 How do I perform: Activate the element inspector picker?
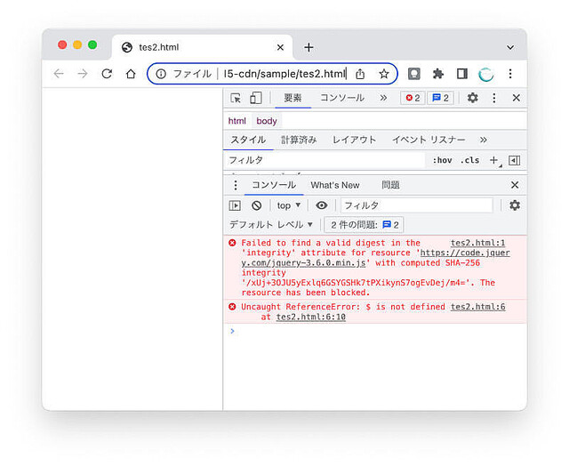(x=236, y=98)
